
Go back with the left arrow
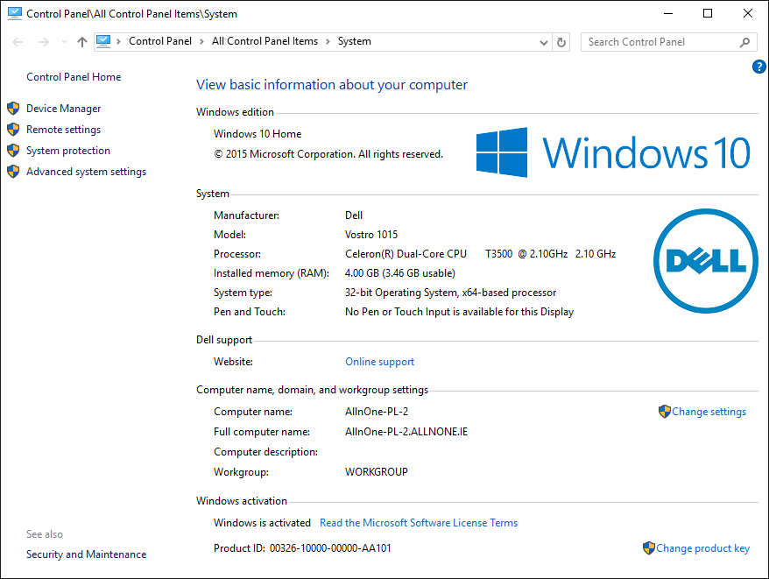(18, 42)
